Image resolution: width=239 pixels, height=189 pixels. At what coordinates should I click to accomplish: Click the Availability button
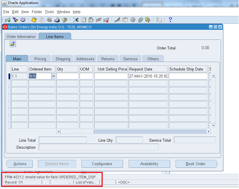(x=149, y=164)
